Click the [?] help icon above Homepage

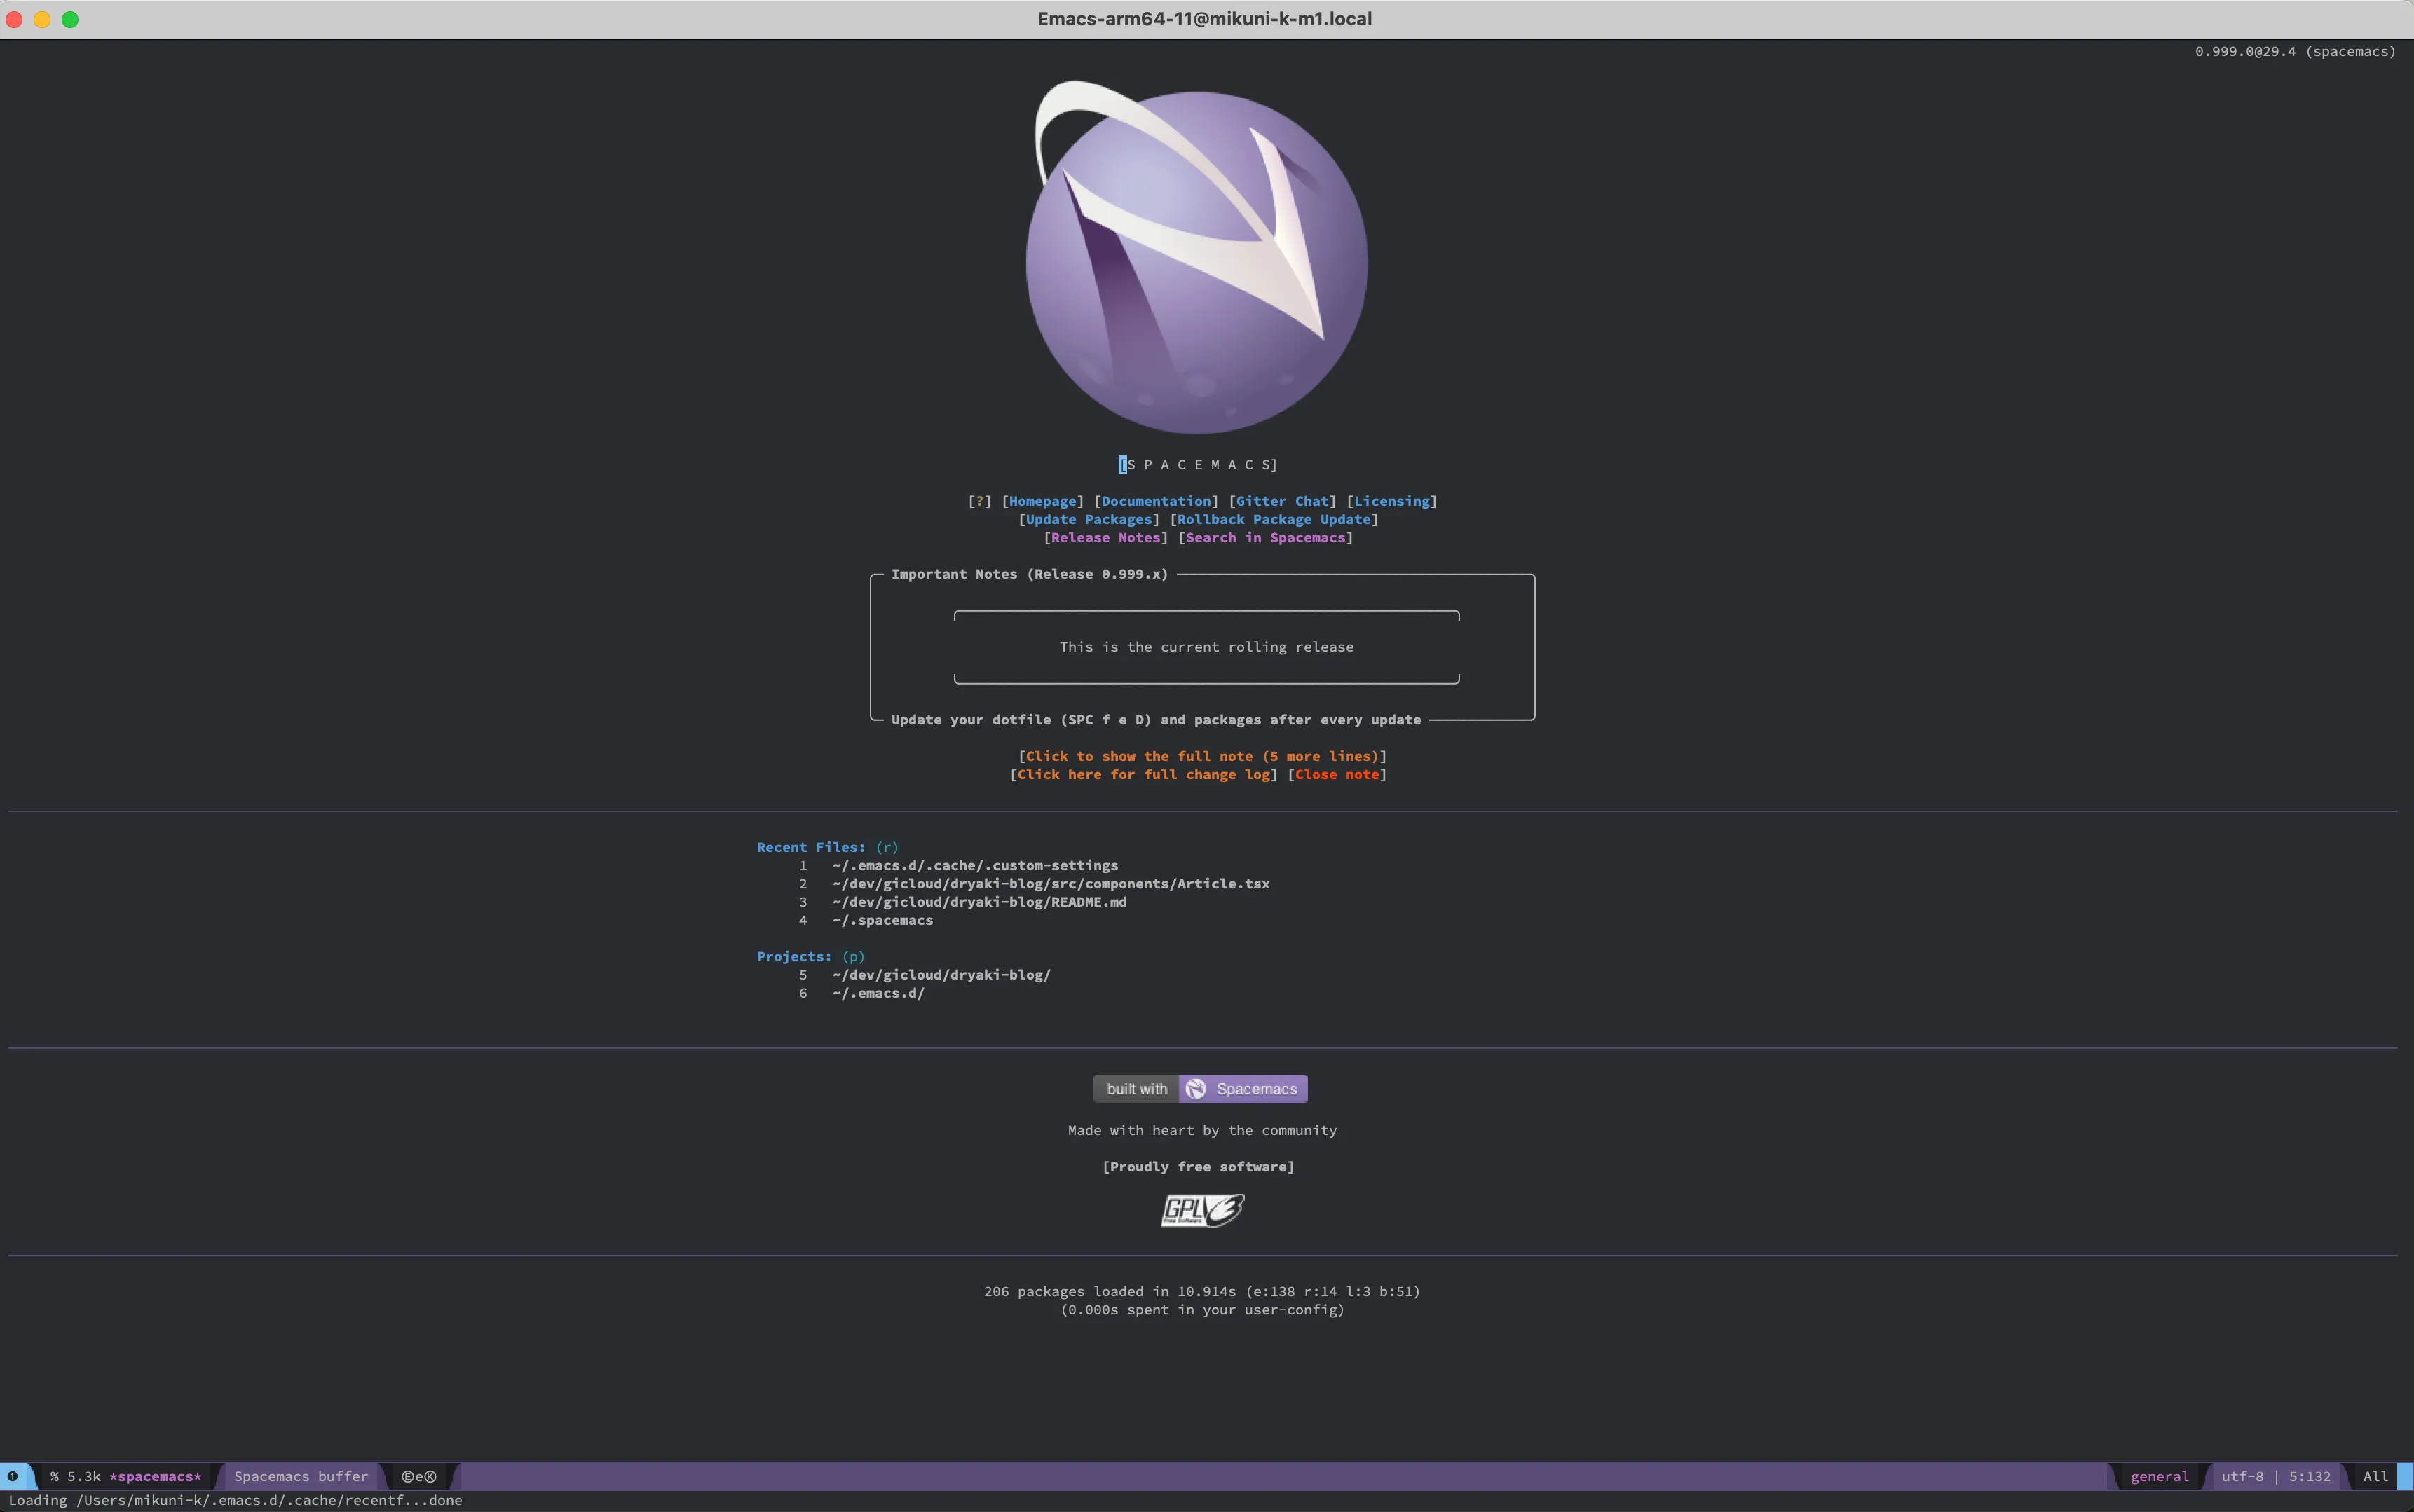click(x=979, y=501)
